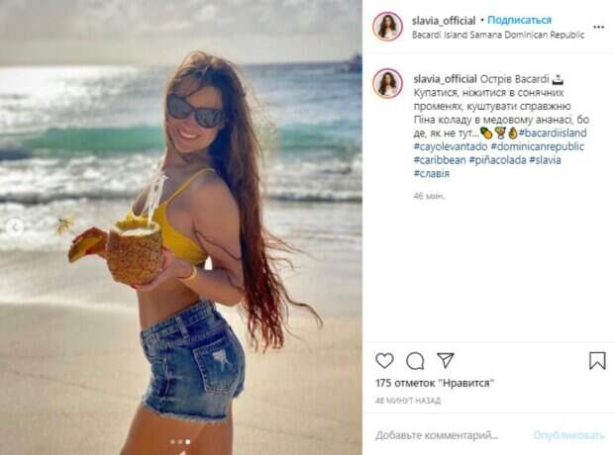
Task: Share post via paper plane icon
Action: tap(446, 360)
